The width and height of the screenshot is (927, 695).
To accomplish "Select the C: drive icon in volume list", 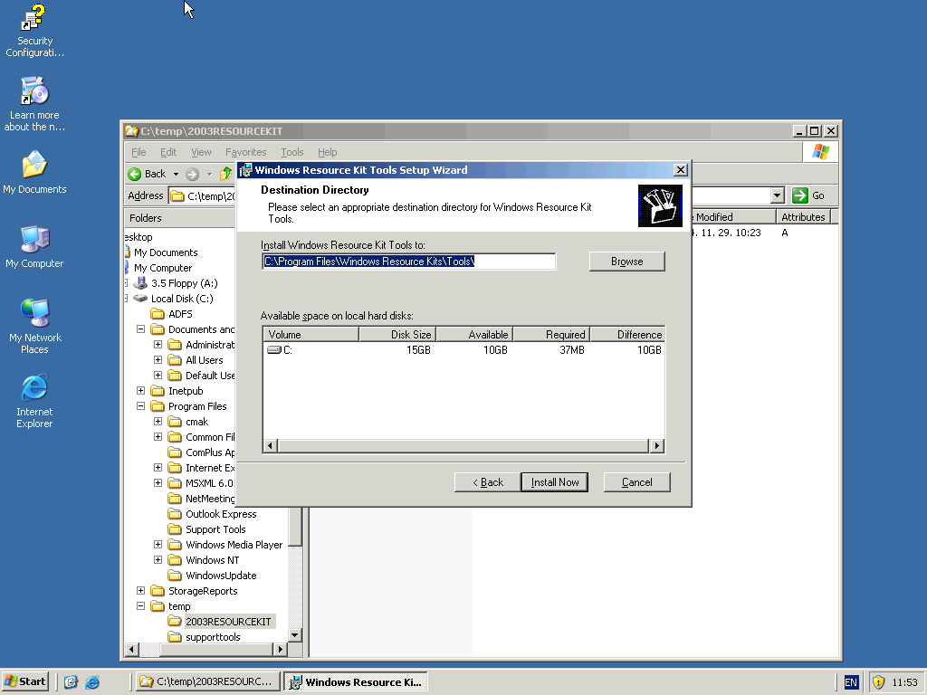I will (273, 350).
